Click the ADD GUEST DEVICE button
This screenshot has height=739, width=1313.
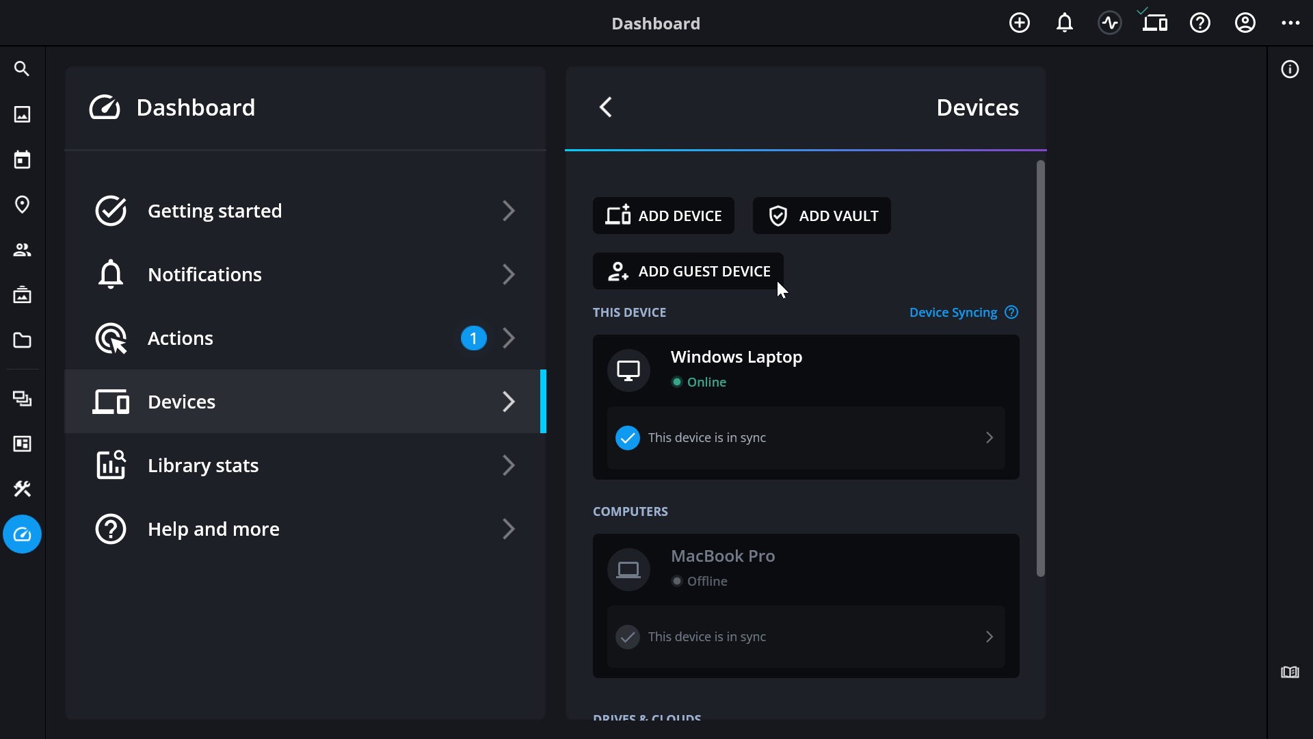(688, 271)
